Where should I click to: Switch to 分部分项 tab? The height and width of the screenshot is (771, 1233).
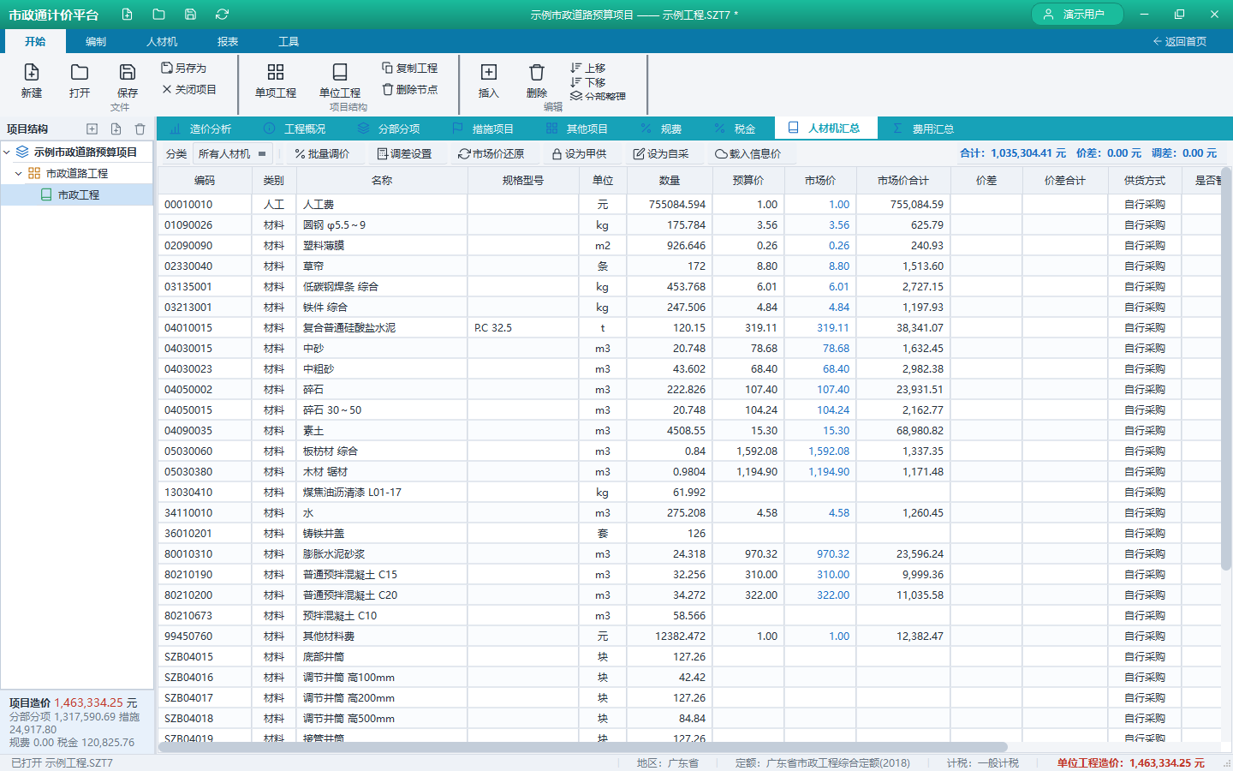[390, 128]
